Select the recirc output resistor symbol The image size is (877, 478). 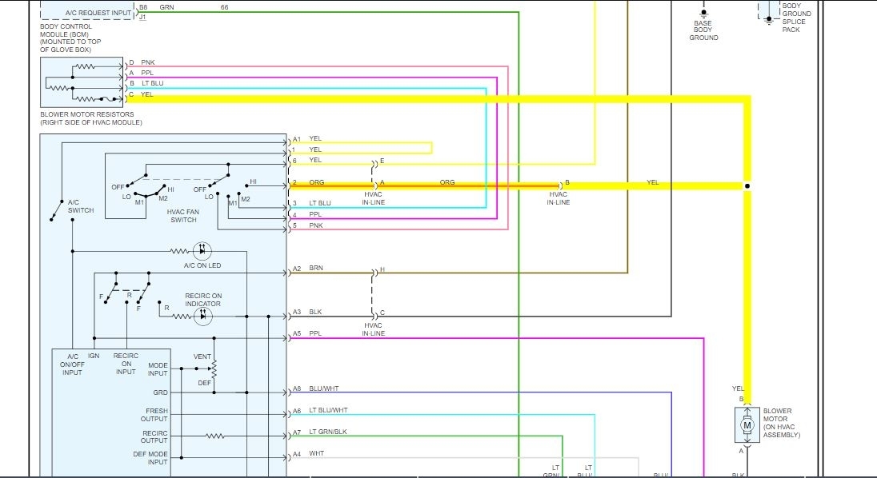(214, 436)
